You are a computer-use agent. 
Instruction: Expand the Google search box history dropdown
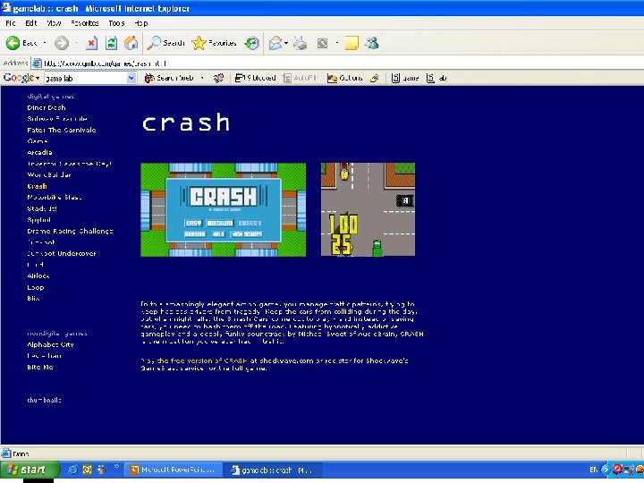click(131, 78)
